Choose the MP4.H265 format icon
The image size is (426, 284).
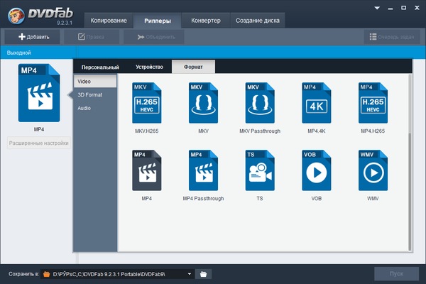tap(373, 104)
